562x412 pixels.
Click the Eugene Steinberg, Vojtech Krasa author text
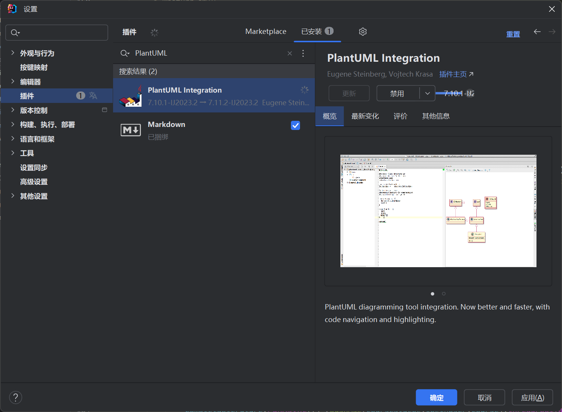[380, 74]
